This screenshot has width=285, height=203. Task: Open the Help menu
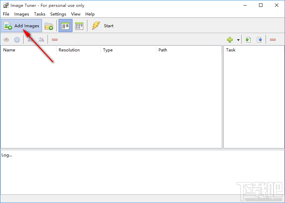pos(90,14)
